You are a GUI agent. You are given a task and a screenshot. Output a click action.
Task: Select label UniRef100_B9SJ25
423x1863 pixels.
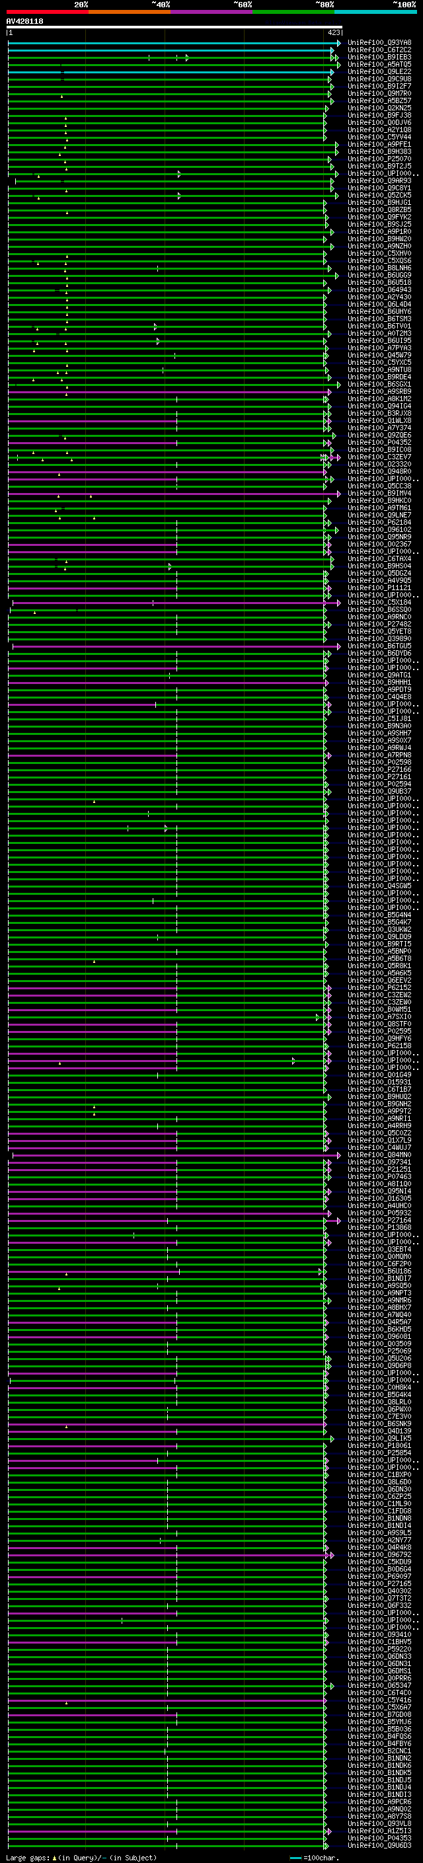(x=379, y=224)
